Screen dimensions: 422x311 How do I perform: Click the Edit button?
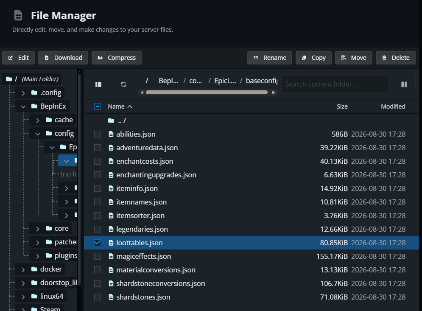point(18,58)
